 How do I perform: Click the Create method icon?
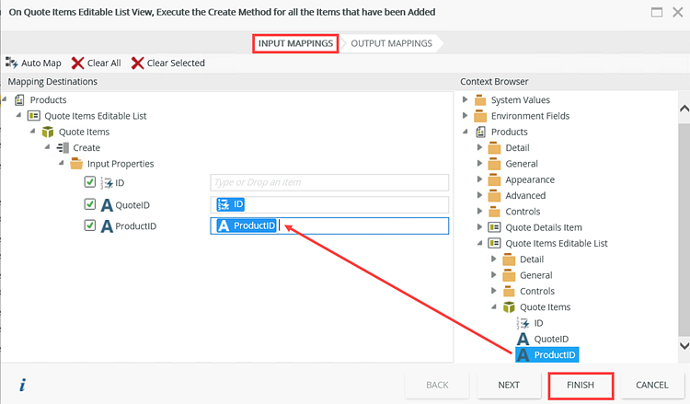click(63, 147)
